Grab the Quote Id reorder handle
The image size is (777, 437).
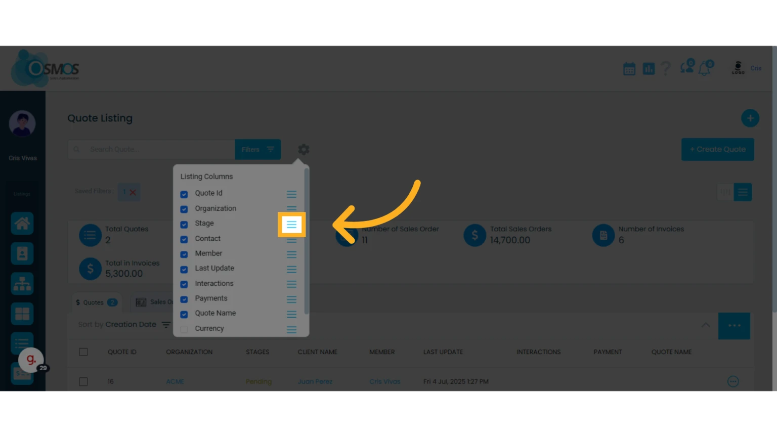292,194
